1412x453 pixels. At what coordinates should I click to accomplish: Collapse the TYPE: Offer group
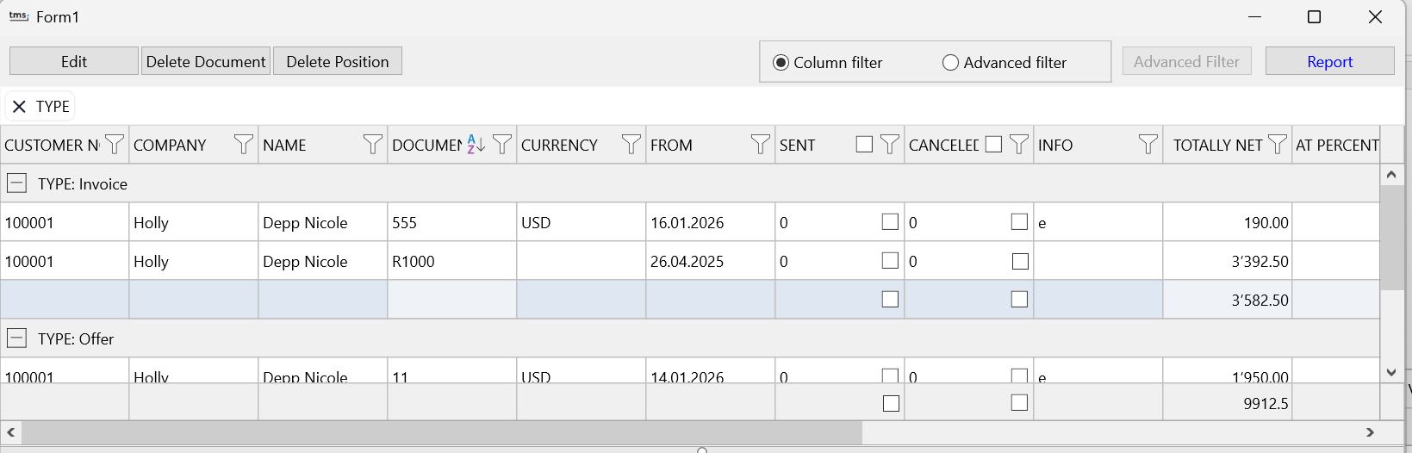pyautogui.click(x=16, y=338)
